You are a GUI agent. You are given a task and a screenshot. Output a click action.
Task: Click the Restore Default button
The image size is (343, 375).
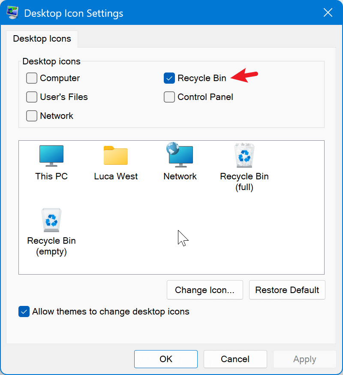287,290
